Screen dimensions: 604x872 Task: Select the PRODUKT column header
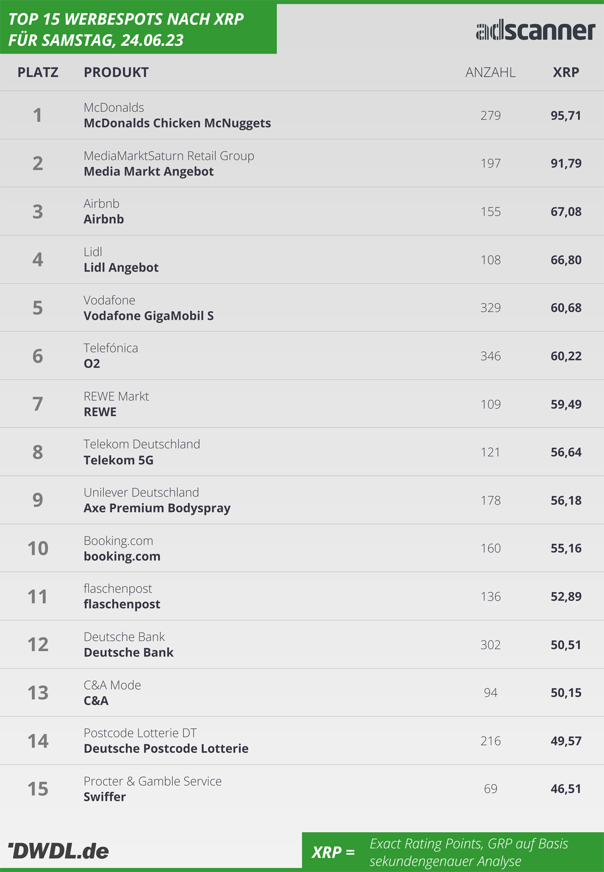(x=116, y=72)
